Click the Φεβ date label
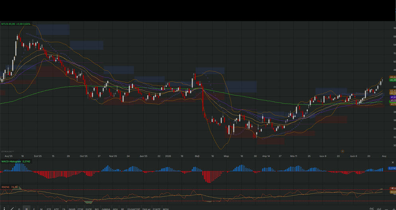The width and height of the screenshot is (396, 210). pyautogui.click(x=197, y=156)
